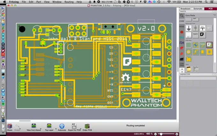Click the zoom slider handle
This screenshot has width=217, height=136.
click(161, 134)
